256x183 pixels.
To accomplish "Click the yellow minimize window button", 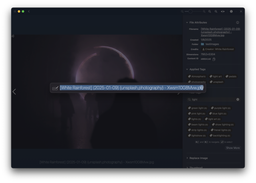I will [19, 12].
